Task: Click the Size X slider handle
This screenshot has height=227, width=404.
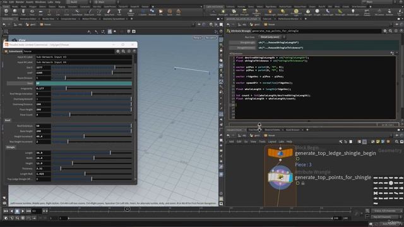Action: pyautogui.click(x=115, y=67)
